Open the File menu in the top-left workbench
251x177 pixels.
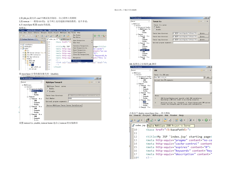coord(21,33)
